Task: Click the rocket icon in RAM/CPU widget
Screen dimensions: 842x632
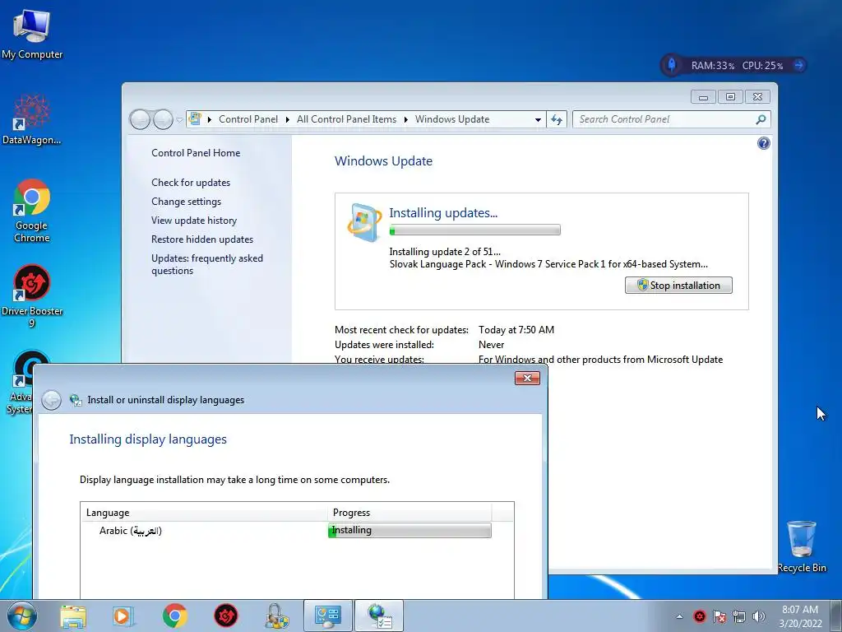Action: (672, 65)
